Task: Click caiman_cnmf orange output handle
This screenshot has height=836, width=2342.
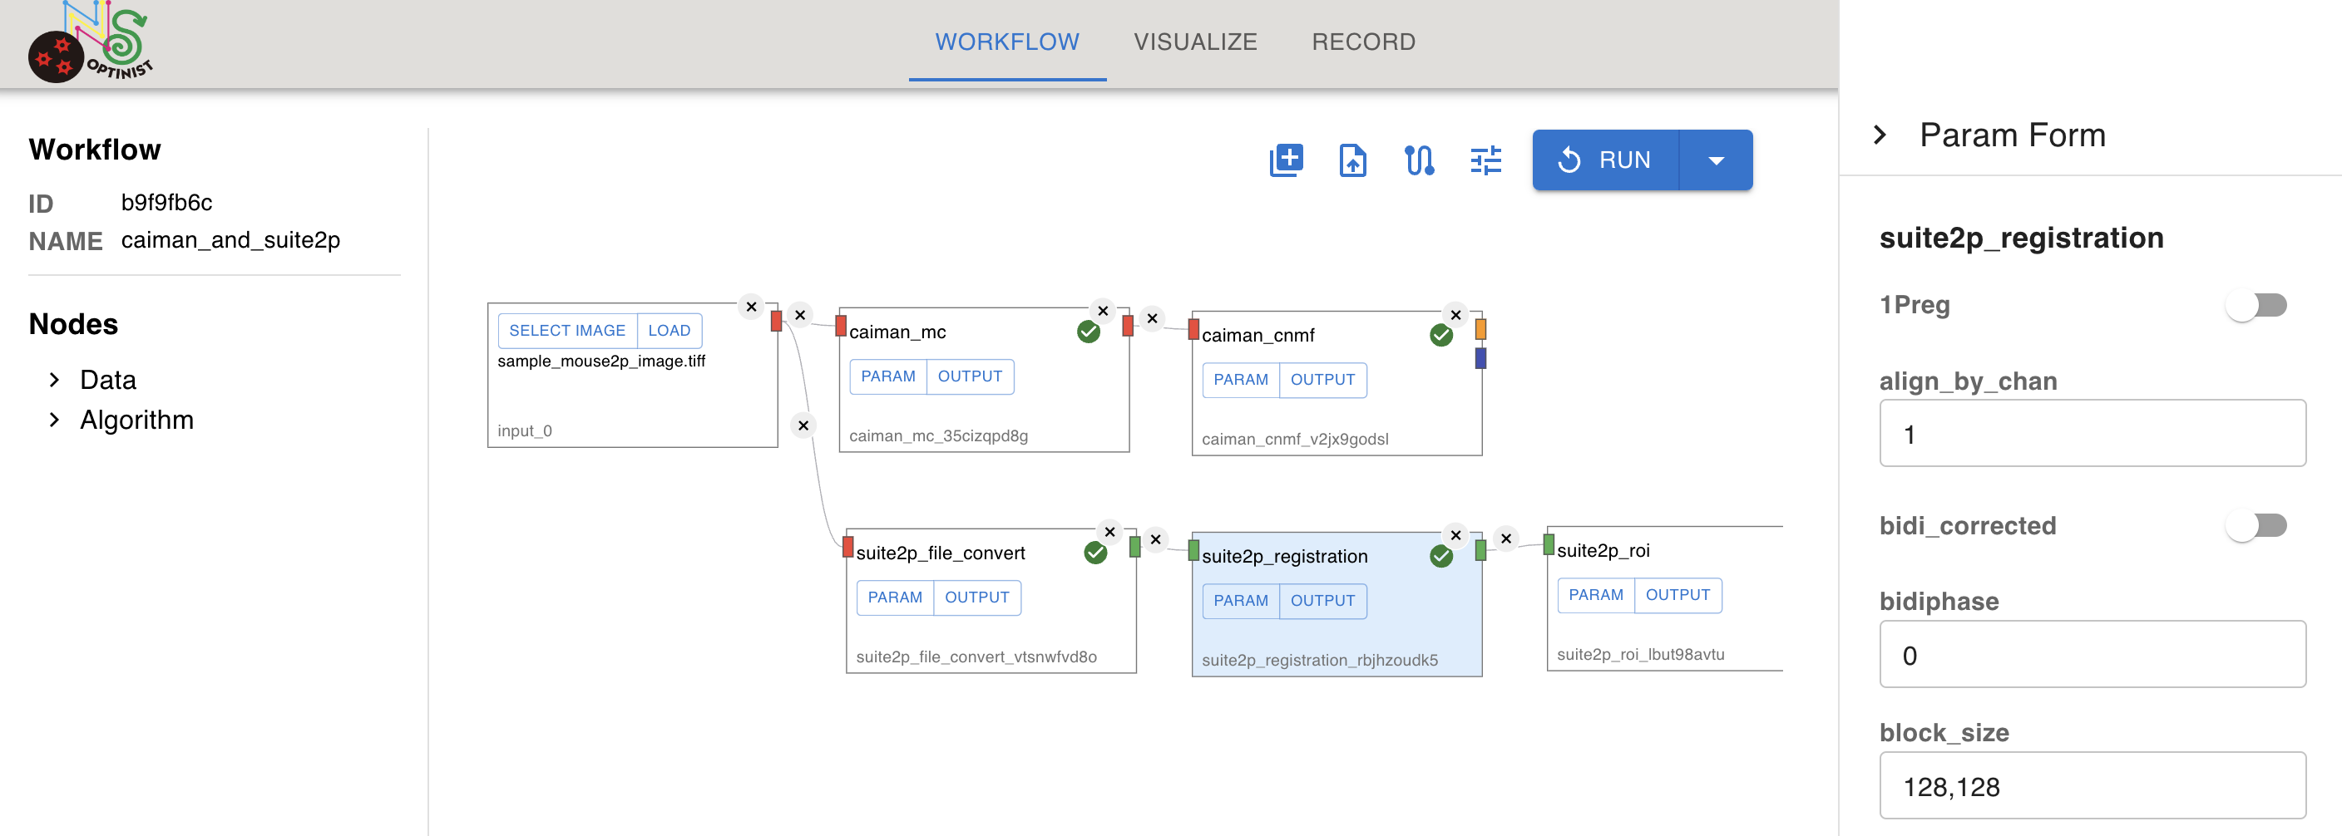Action: (x=1481, y=329)
